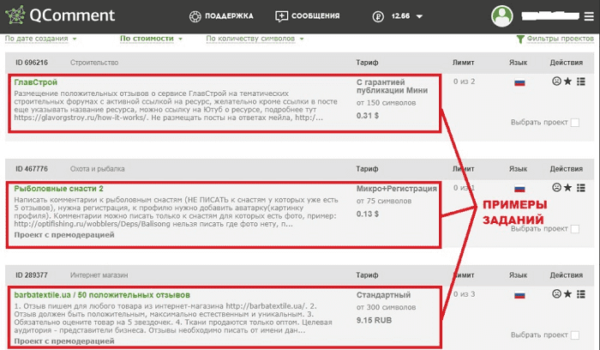Click the 0.31 $ price
600x350 pixels.
368,116
